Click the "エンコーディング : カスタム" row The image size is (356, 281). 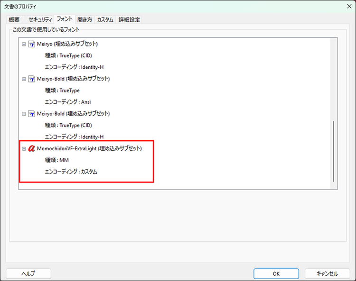coord(71,172)
